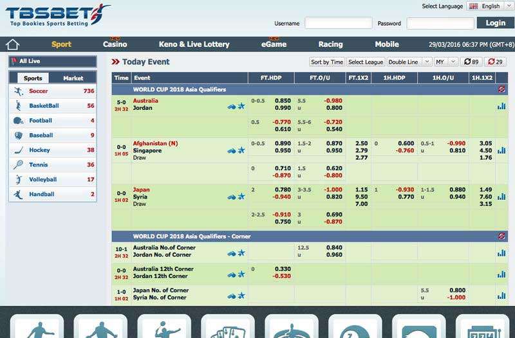Pick Afghanistan FT.1X2 odds 2.50

tap(361, 143)
